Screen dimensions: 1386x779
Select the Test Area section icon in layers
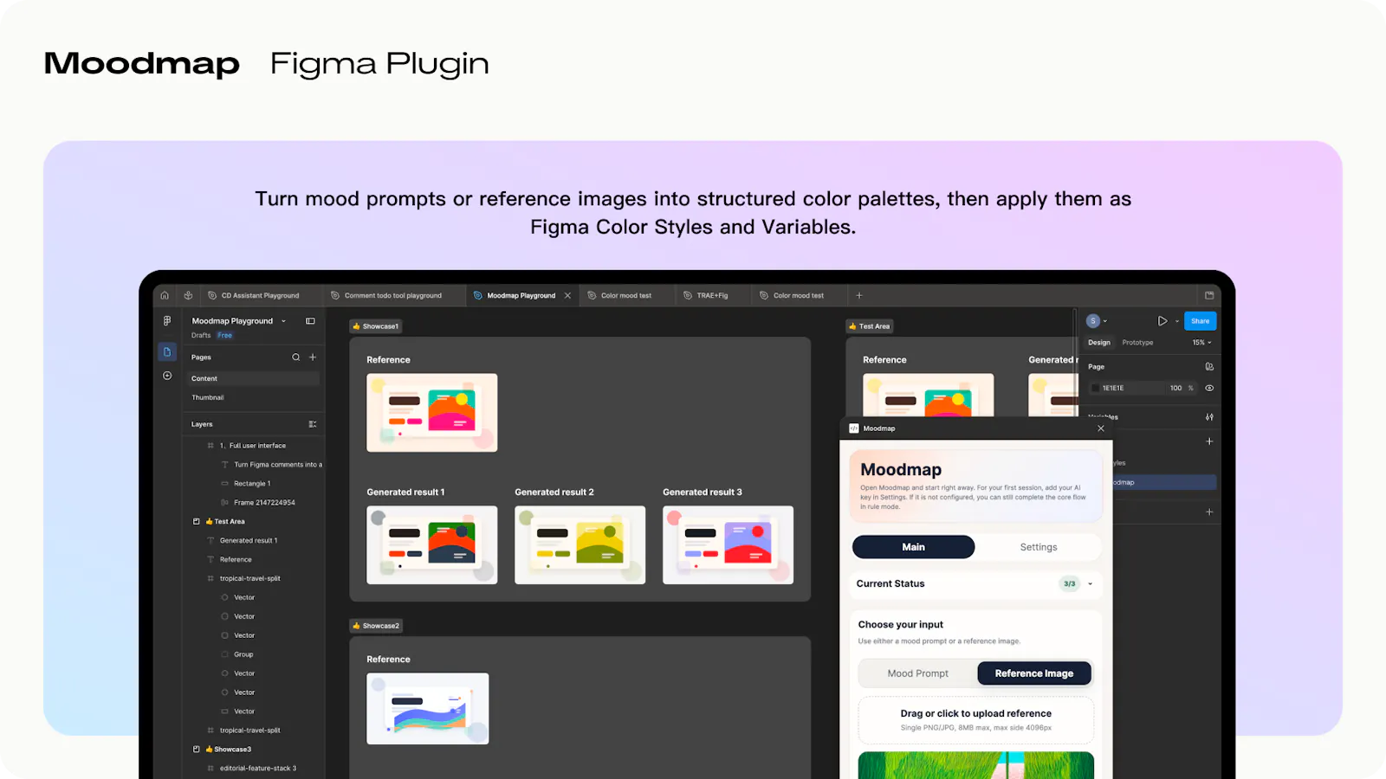(197, 522)
